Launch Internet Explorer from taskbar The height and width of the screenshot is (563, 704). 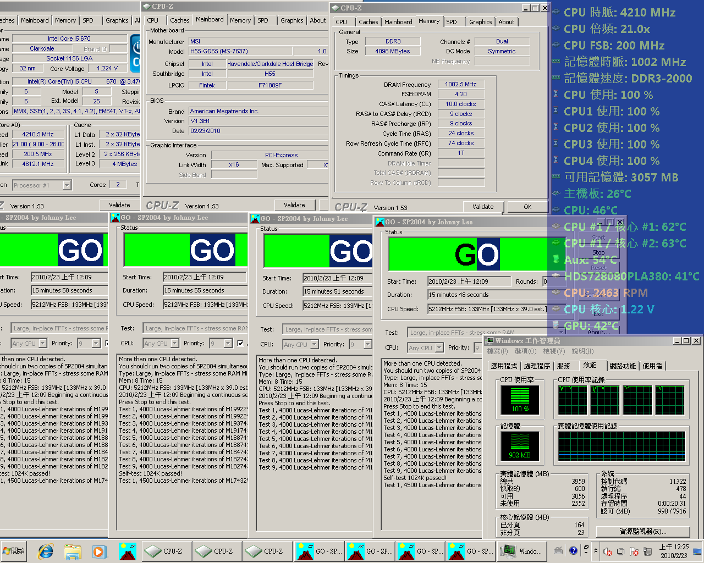46,551
